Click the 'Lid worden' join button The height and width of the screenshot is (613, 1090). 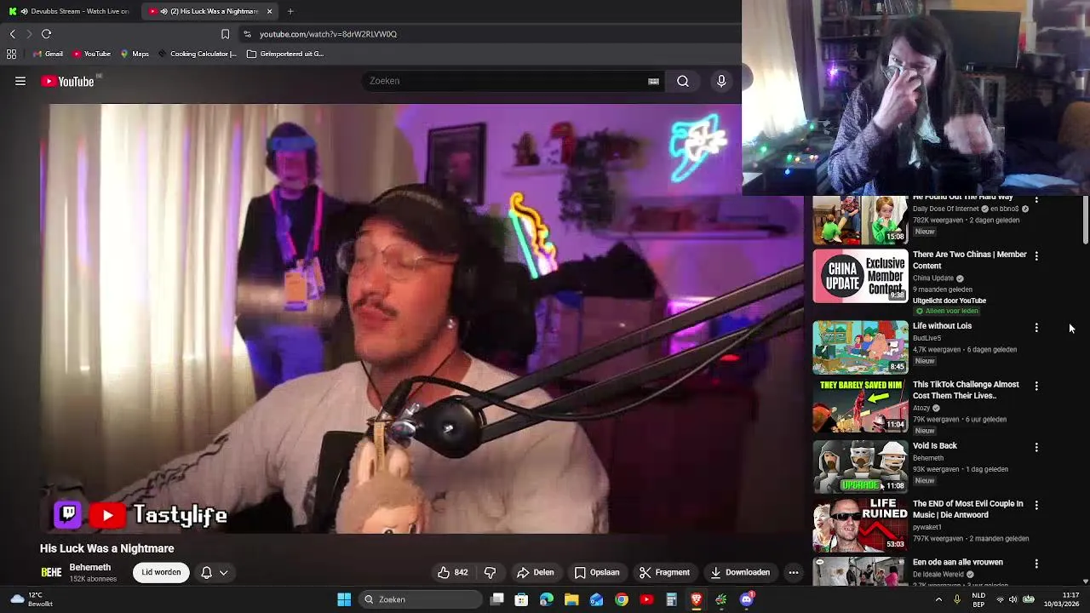pyautogui.click(x=161, y=572)
